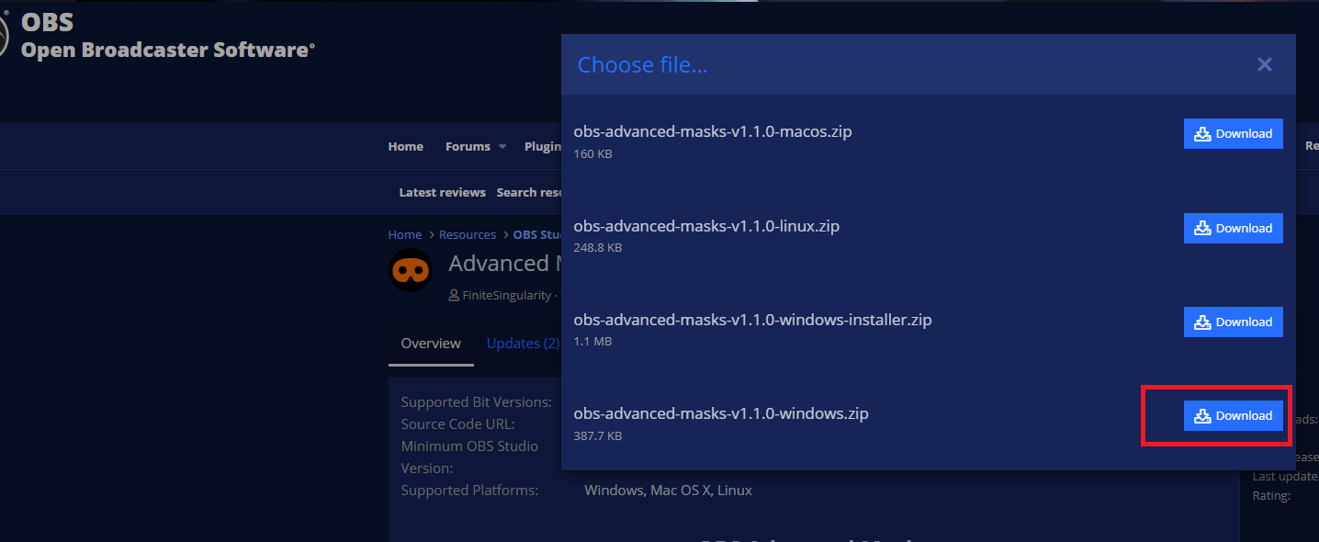Expand the Forums dropdown arrow
The width and height of the screenshot is (1319, 542).
click(502, 147)
